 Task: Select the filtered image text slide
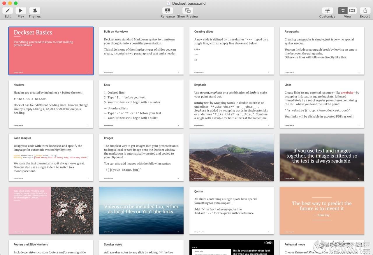[x=322, y=157]
